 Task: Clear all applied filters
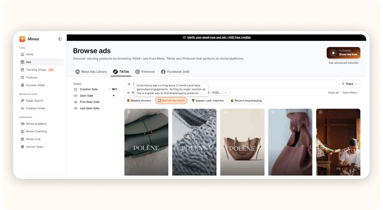tap(333, 93)
